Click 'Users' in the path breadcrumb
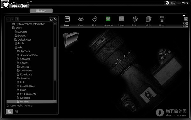 pos(13,106)
